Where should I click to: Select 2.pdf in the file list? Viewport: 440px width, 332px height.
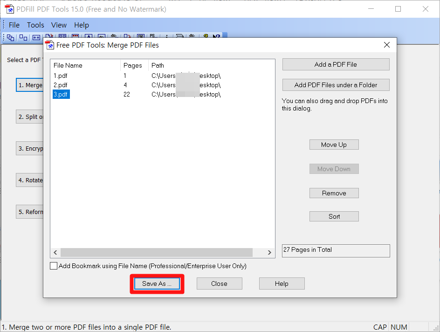coord(60,85)
